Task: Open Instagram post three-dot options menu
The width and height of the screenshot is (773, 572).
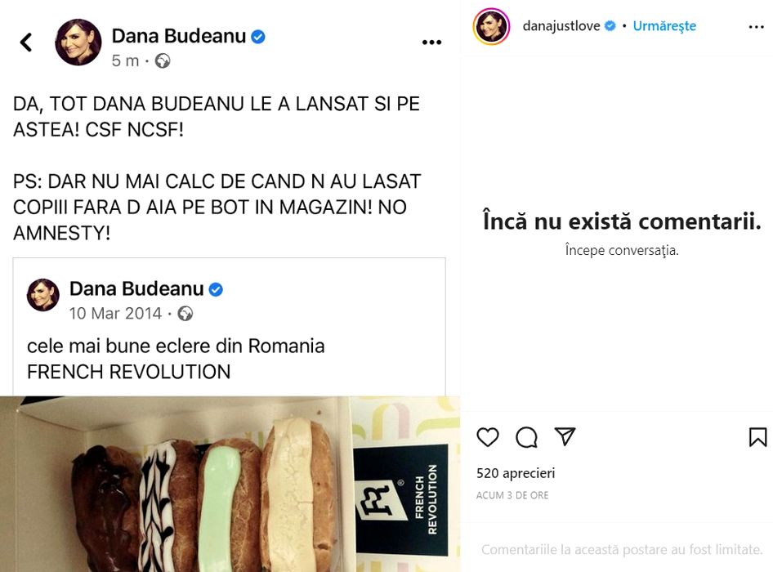Action: (x=756, y=27)
